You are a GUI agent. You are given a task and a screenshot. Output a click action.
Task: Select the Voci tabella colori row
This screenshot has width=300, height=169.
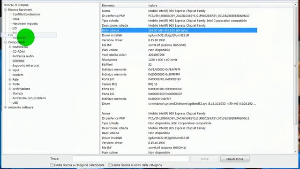pos(179,55)
